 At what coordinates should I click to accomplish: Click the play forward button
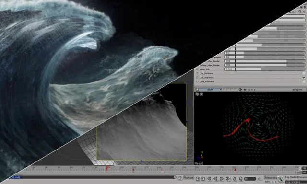point(222,179)
